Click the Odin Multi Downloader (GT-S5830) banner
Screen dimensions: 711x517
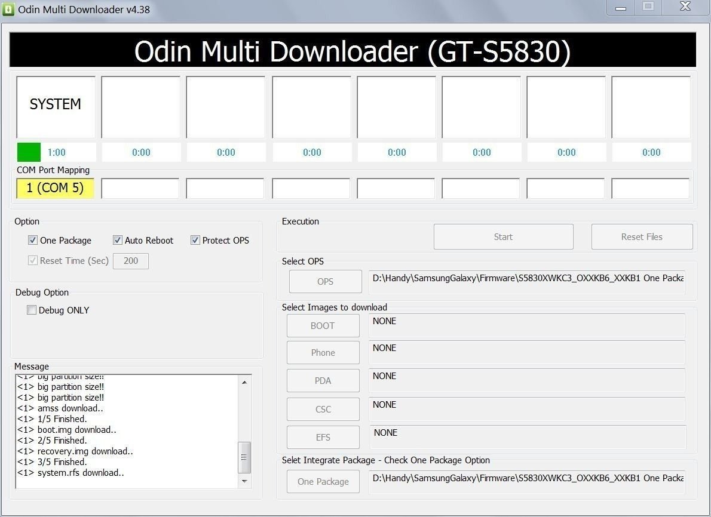tap(353, 50)
